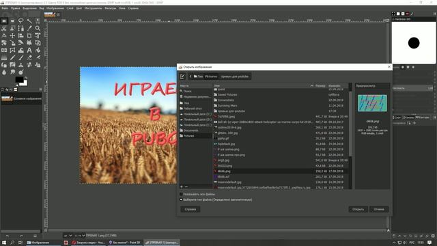Select the Text tool

coord(29,51)
